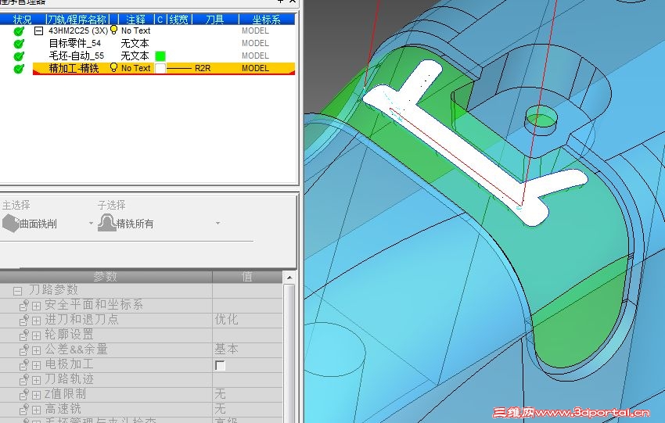Image resolution: width=665 pixels, height=423 pixels.
Task: Click the 线宽 column header
Action: coord(178,20)
